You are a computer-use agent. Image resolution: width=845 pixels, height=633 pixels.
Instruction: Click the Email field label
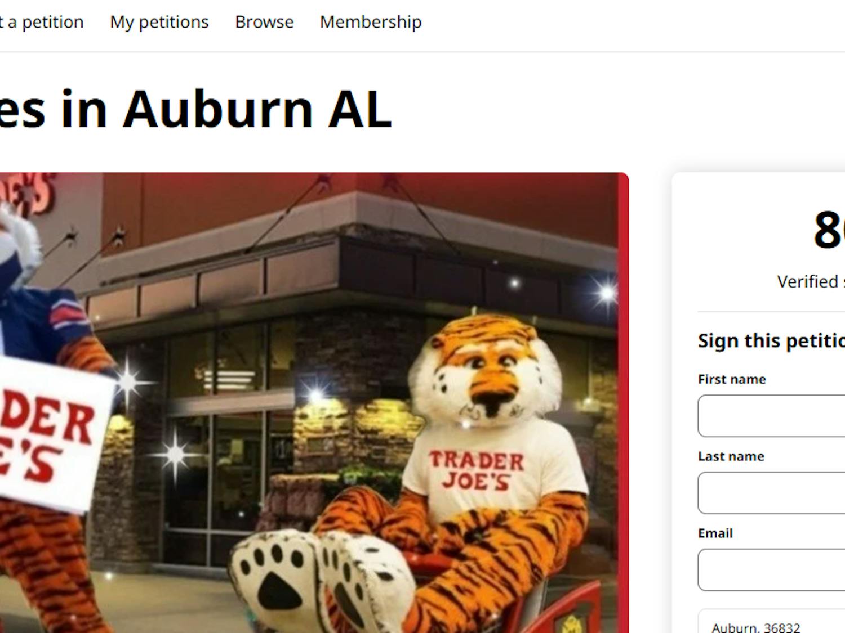coord(714,533)
